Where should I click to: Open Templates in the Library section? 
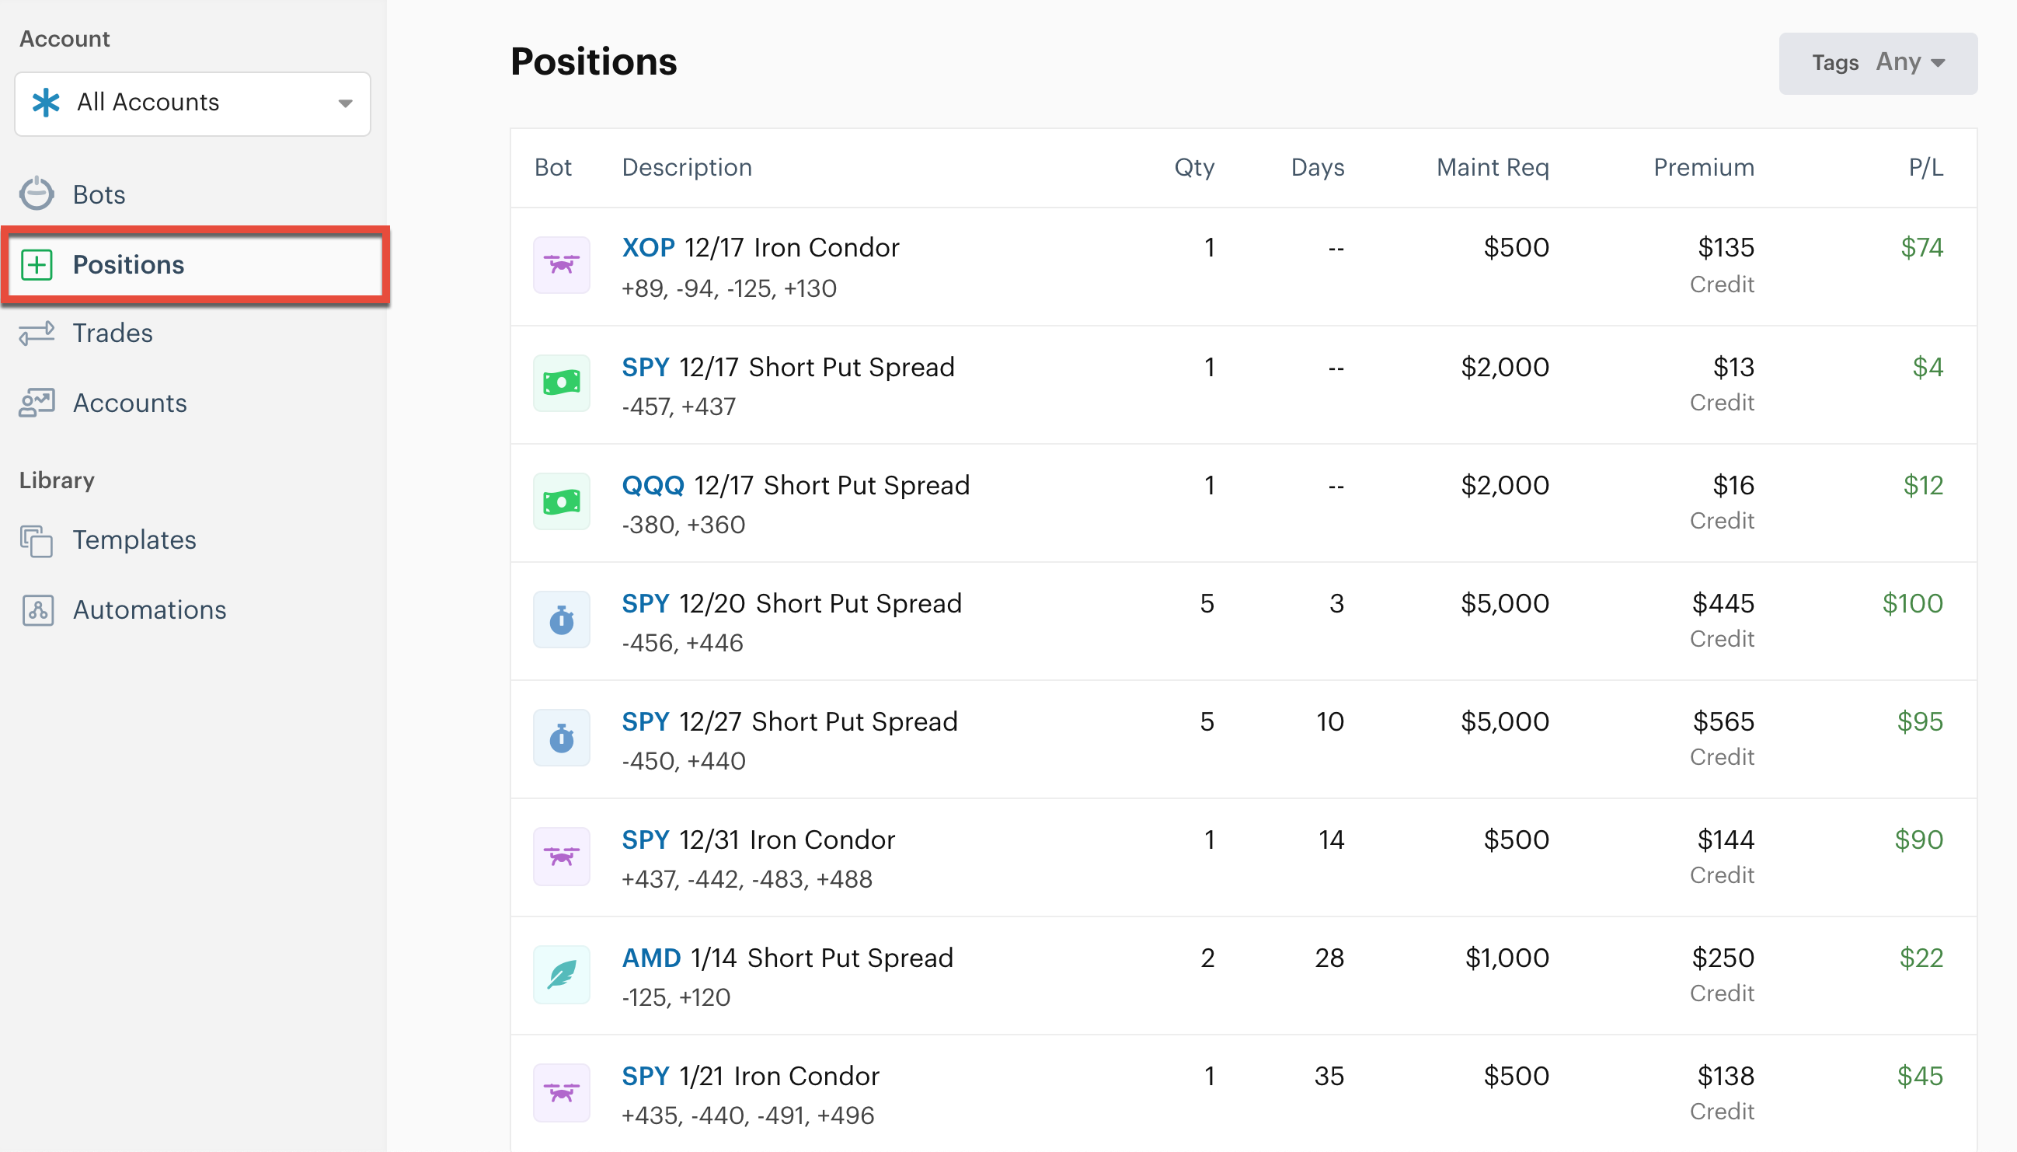[x=134, y=539]
